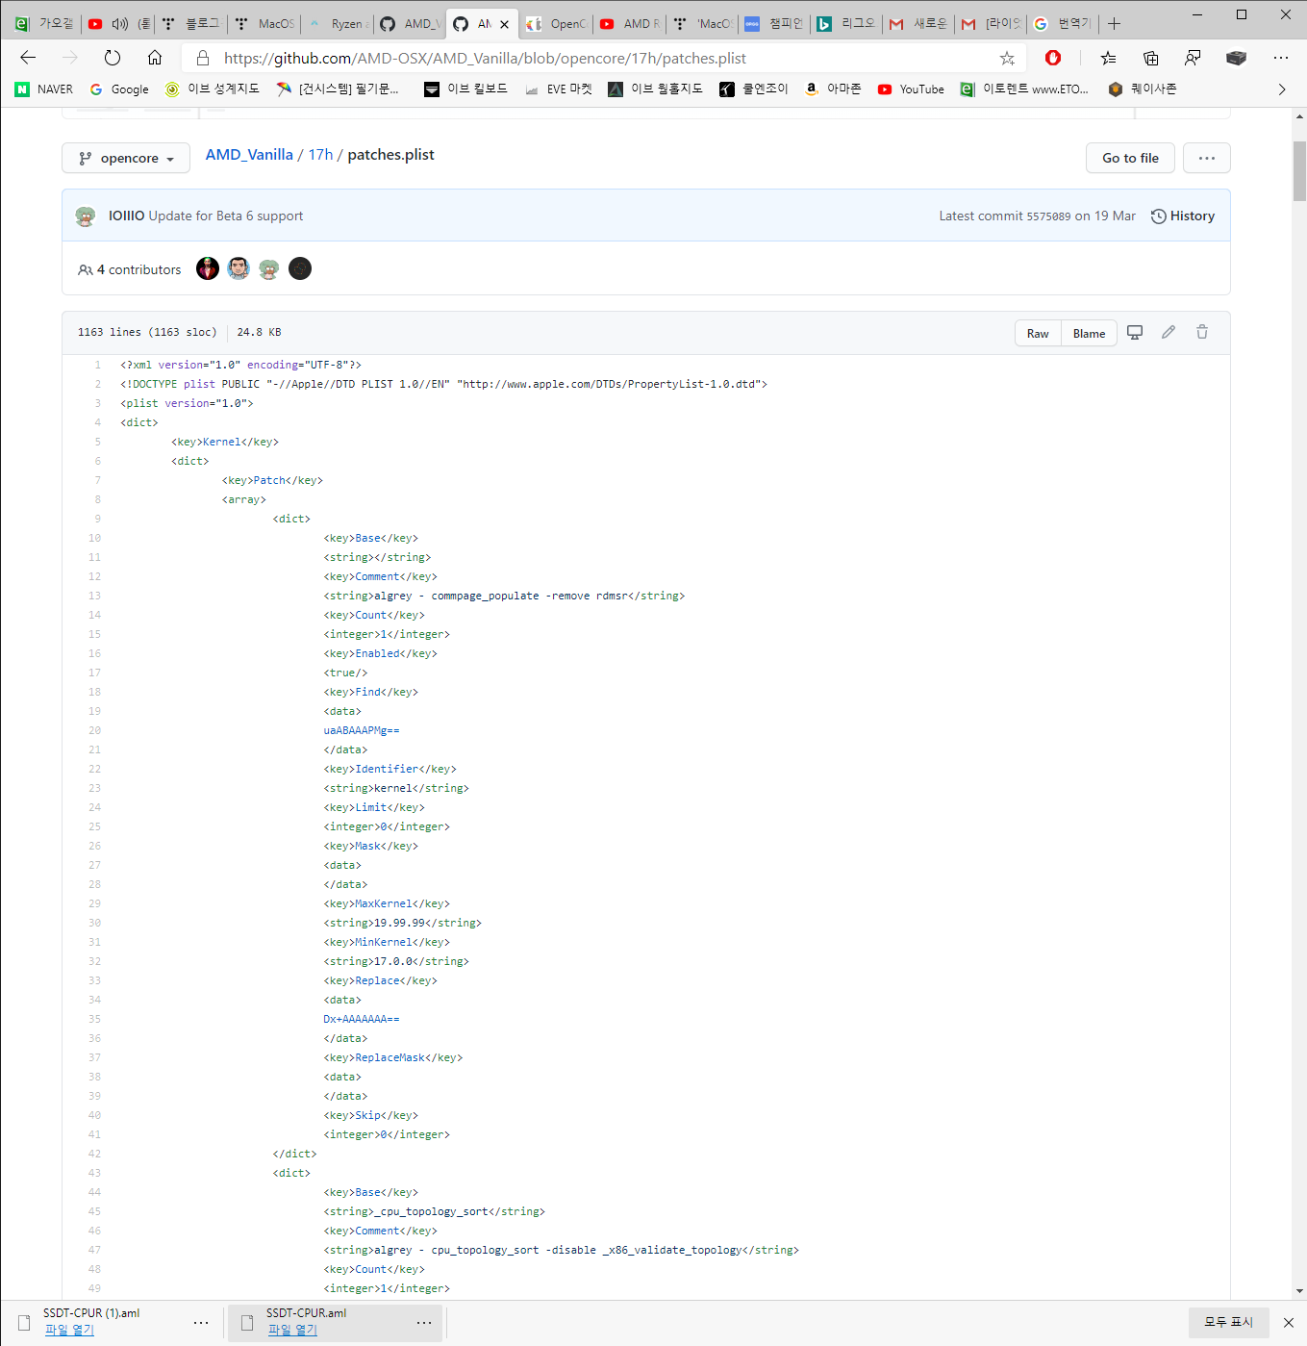This screenshot has width=1307, height=1346.
Task: Open second contributor avatar
Action: (239, 268)
